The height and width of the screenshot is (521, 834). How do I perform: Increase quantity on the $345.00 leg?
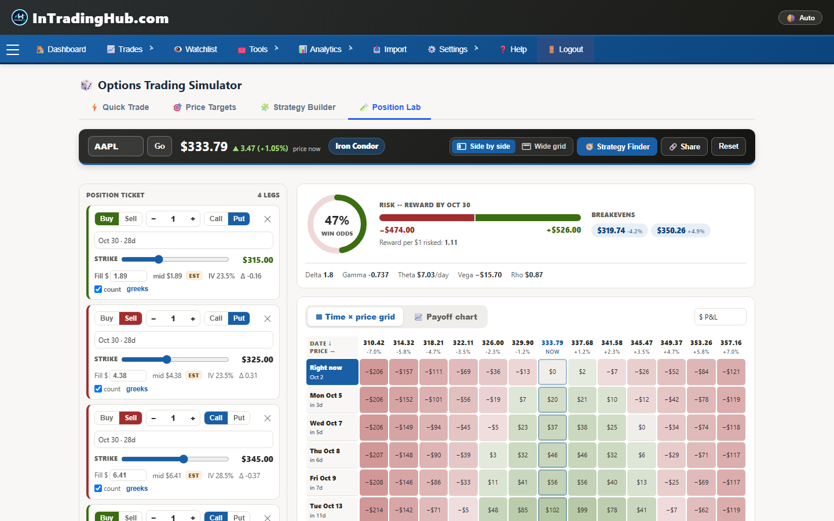point(193,418)
